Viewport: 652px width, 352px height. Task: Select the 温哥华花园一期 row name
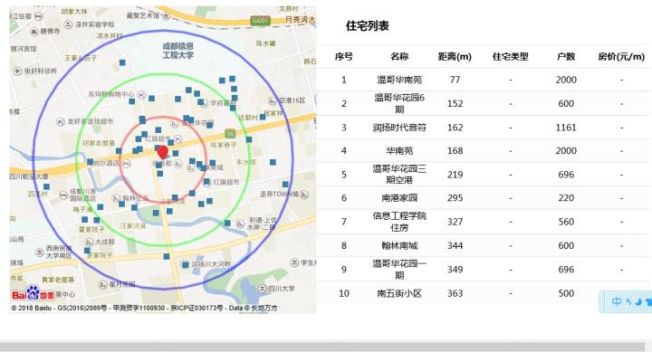point(399,270)
